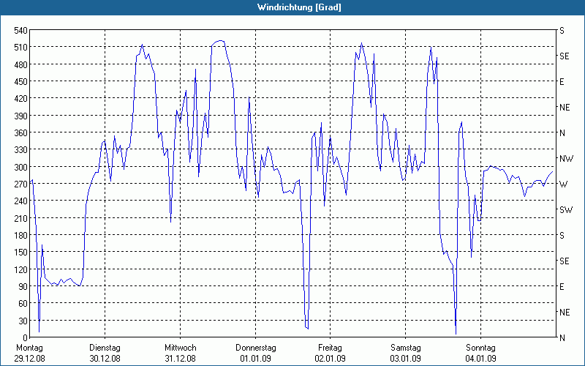Select the 510 label on the left axis
The height and width of the screenshot is (366, 585).
tap(20, 48)
